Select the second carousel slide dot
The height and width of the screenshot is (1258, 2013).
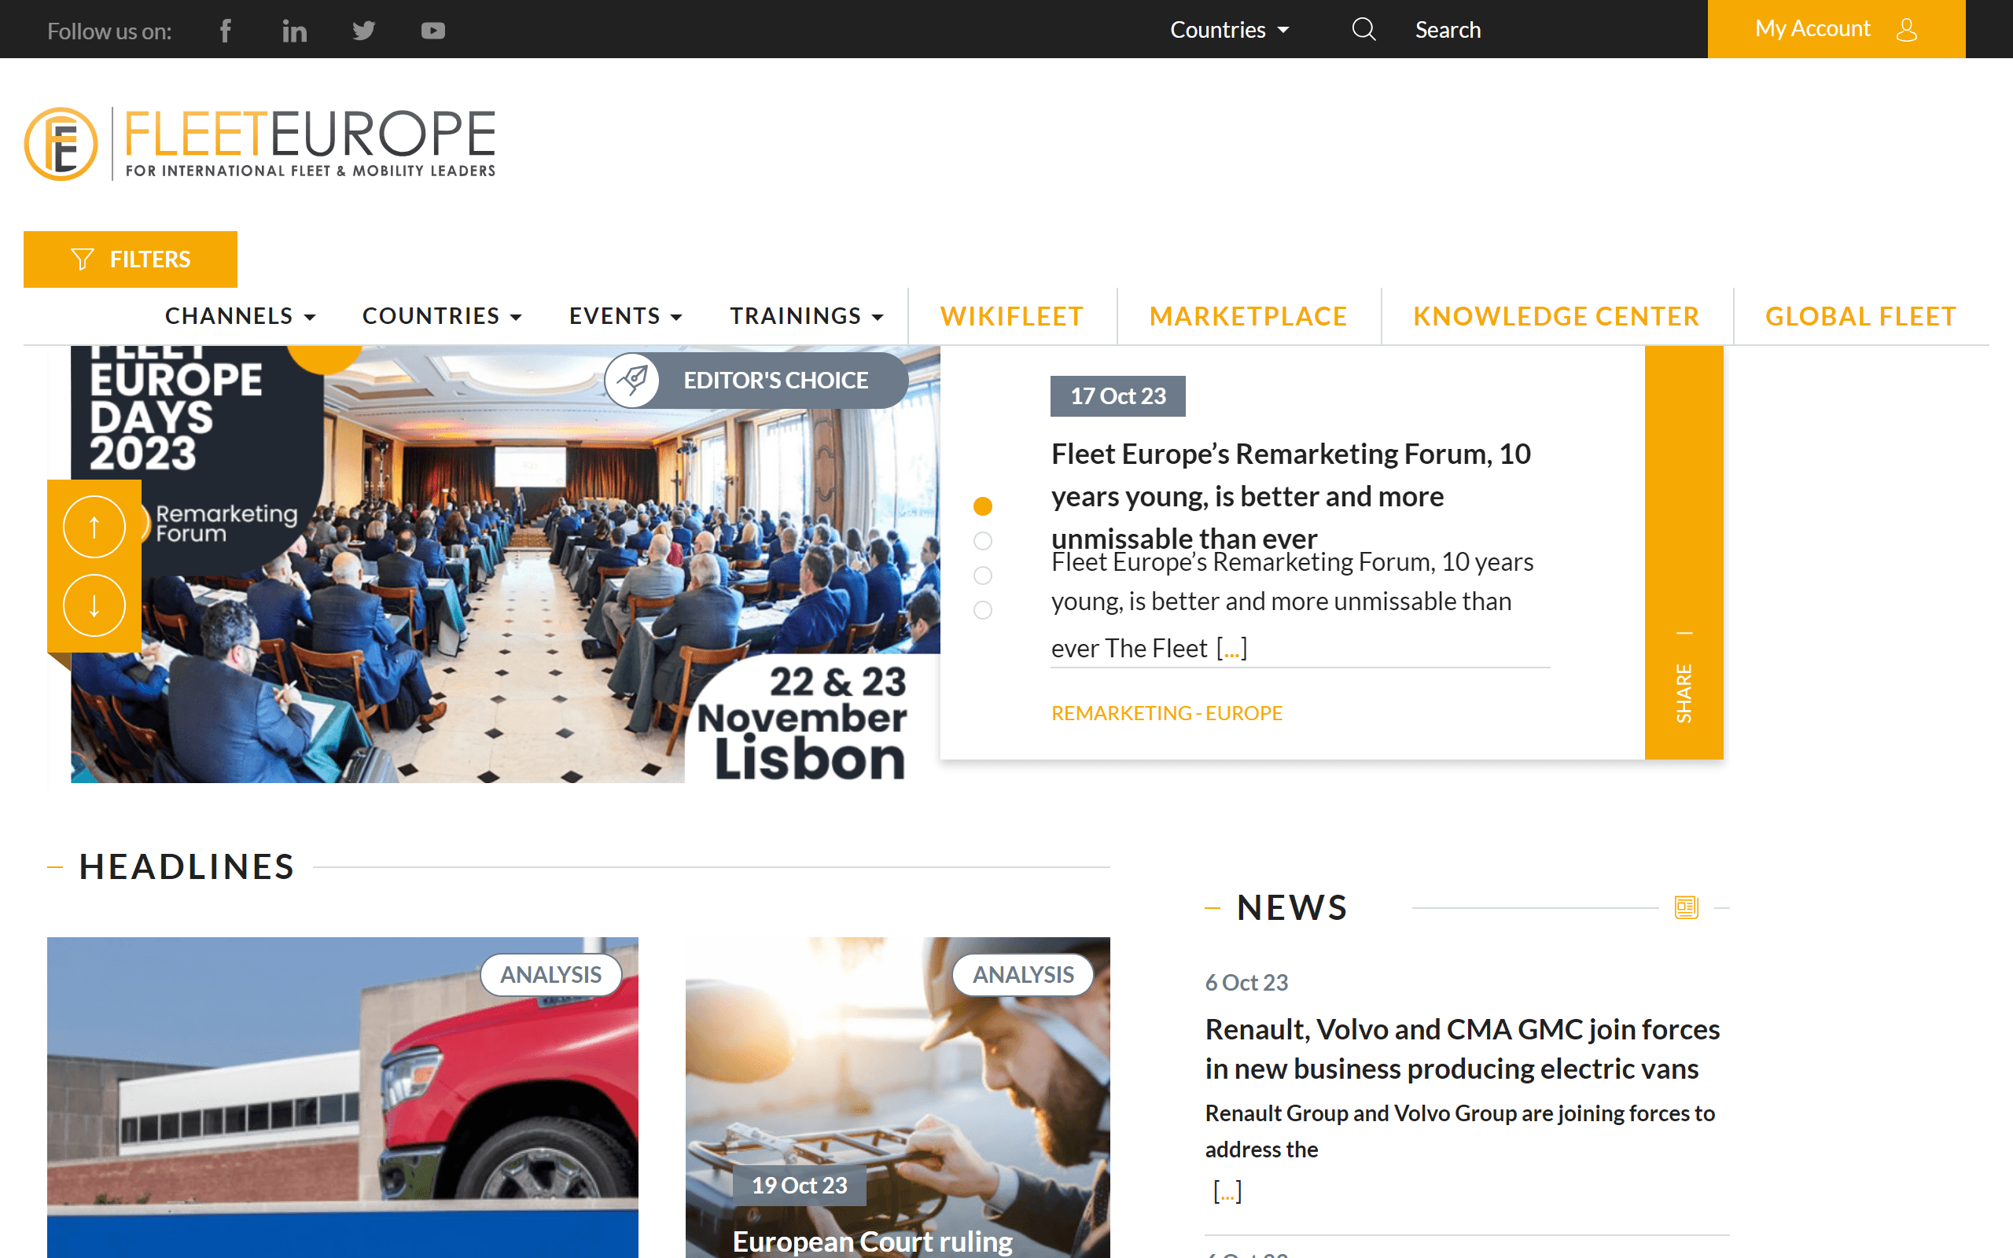983,541
